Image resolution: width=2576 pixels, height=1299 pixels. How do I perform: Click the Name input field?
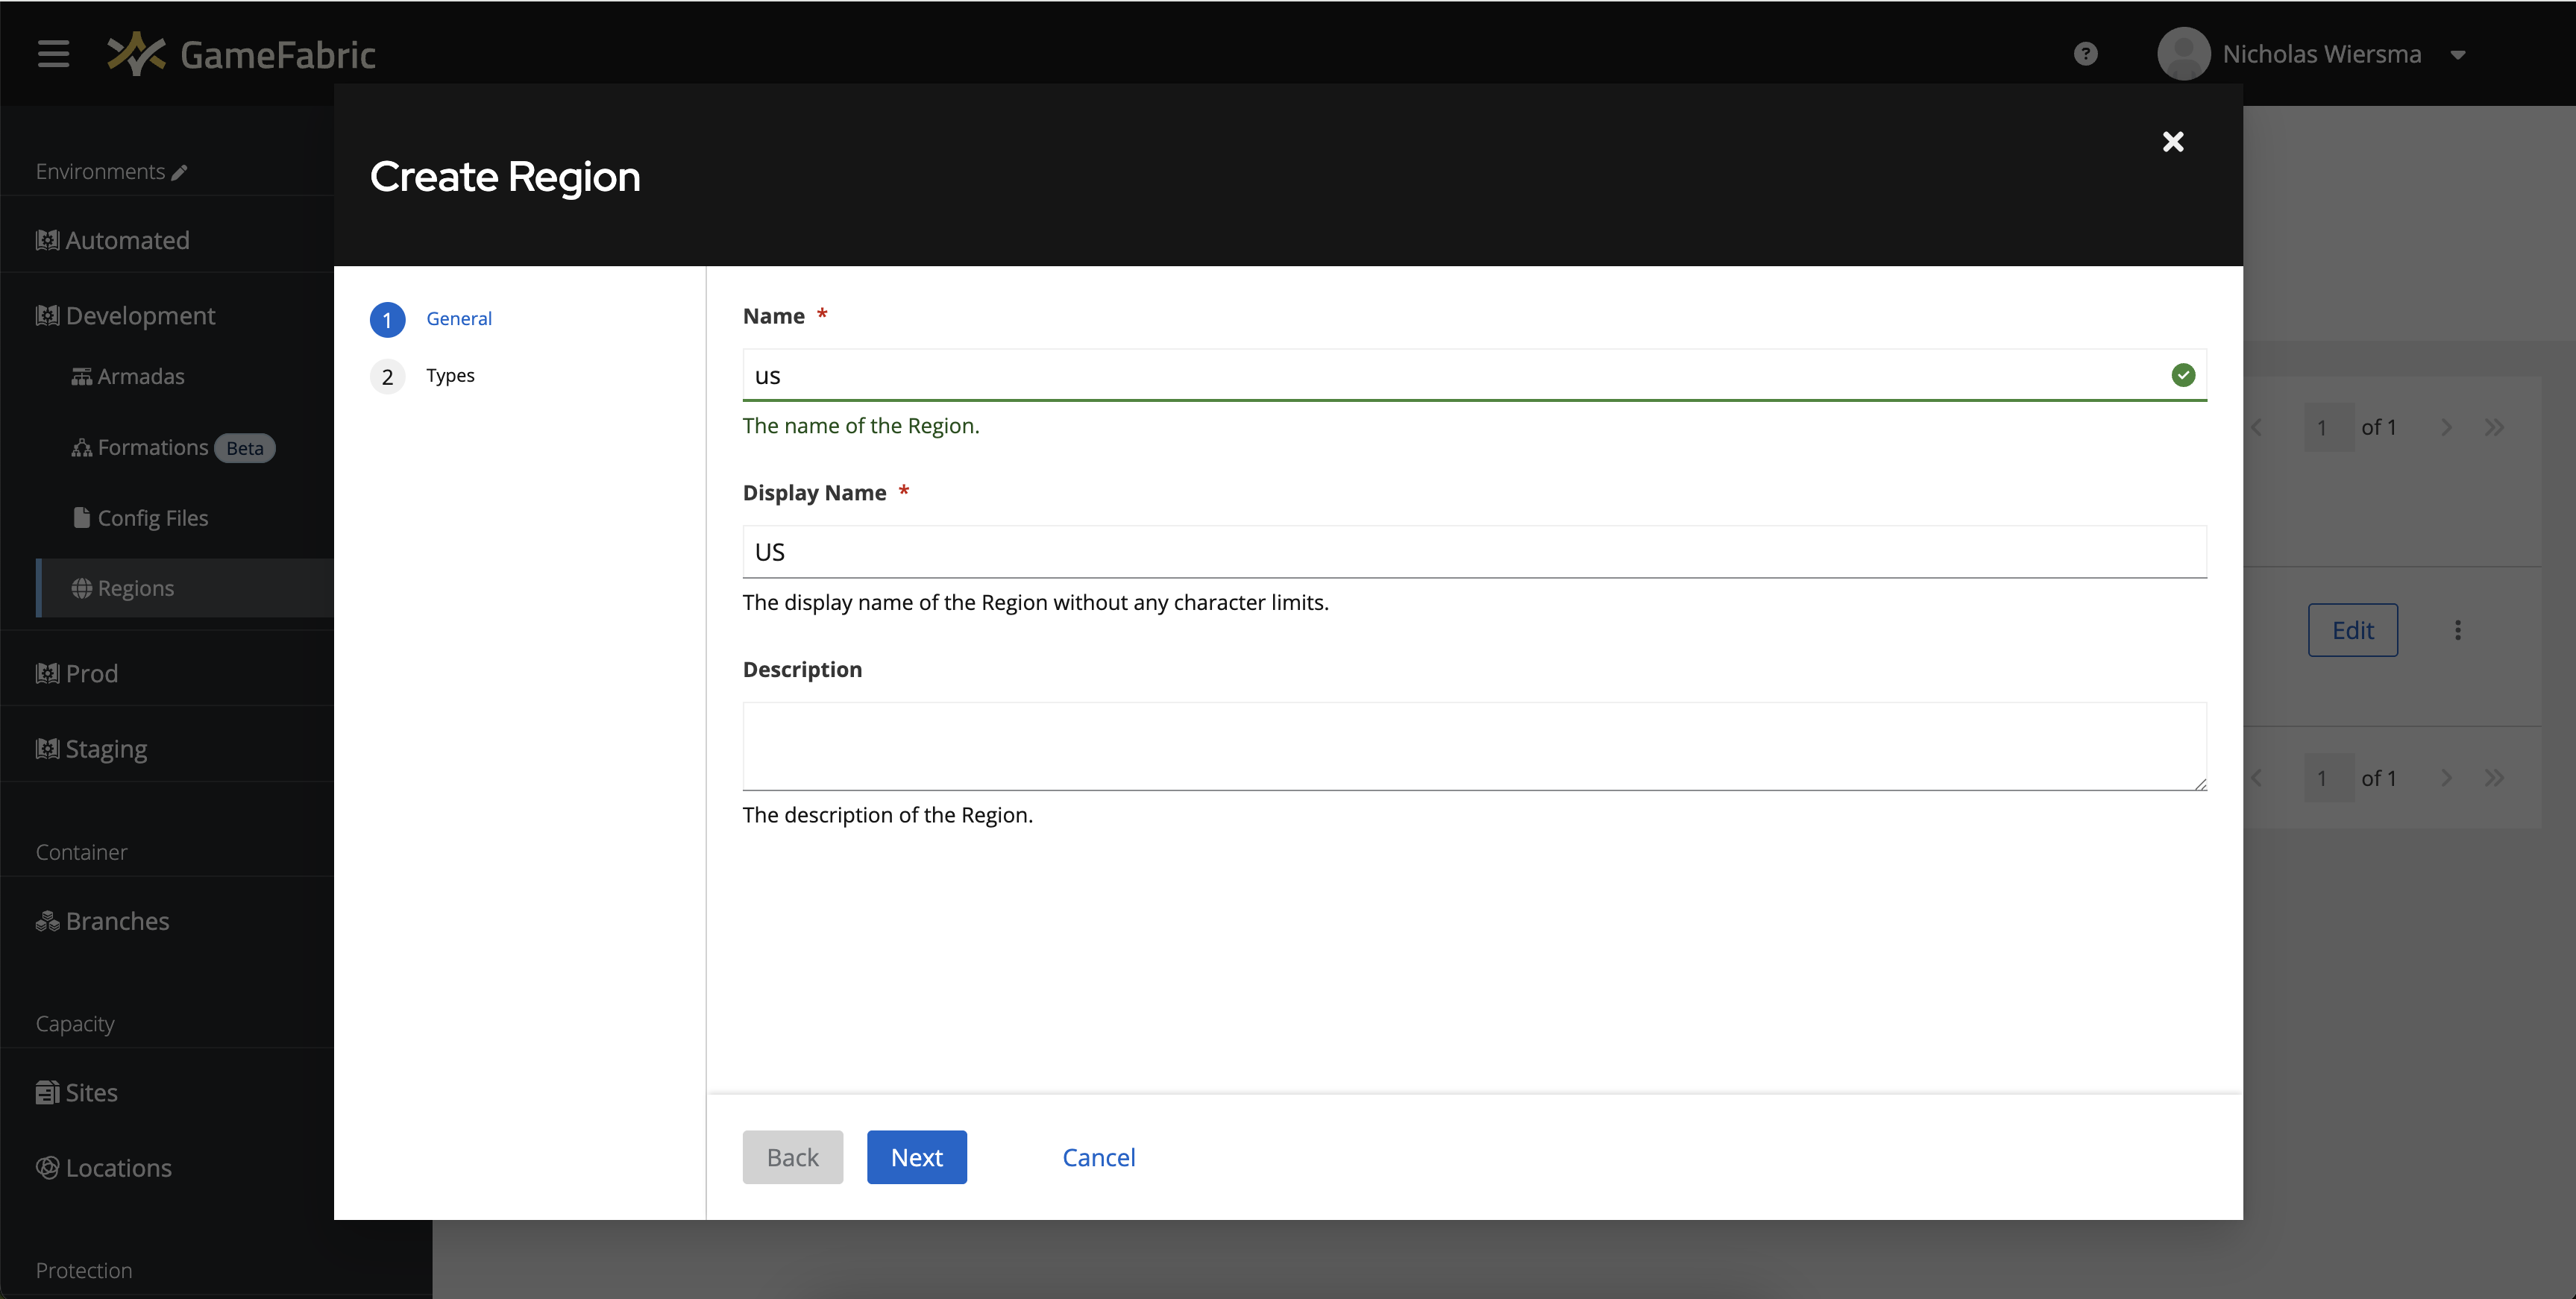tap(1474, 374)
